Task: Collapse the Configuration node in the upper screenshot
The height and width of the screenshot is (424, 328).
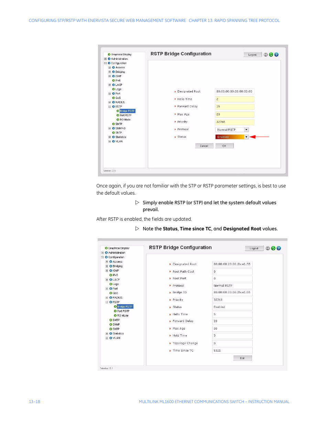Action: (x=105, y=63)
